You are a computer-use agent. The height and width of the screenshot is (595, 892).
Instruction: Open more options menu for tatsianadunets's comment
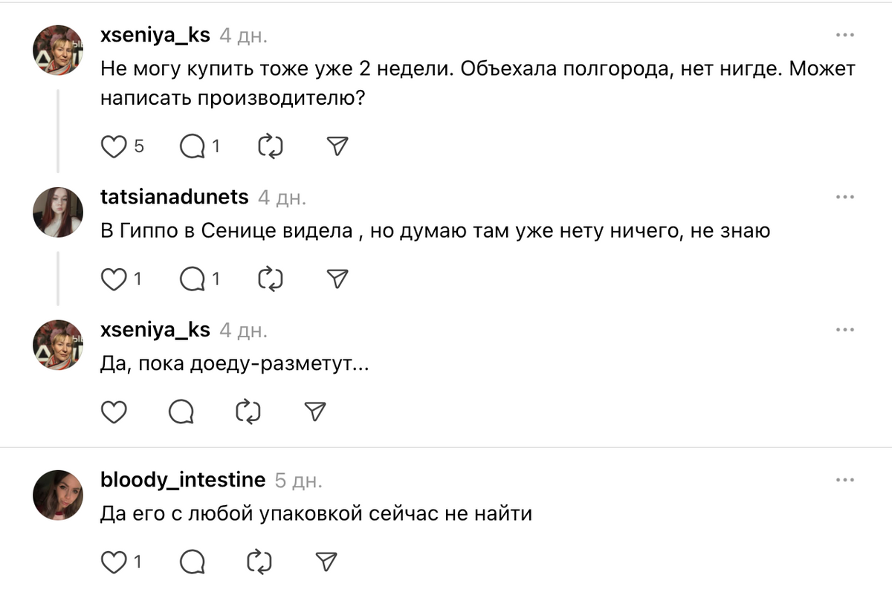[844, 197]
